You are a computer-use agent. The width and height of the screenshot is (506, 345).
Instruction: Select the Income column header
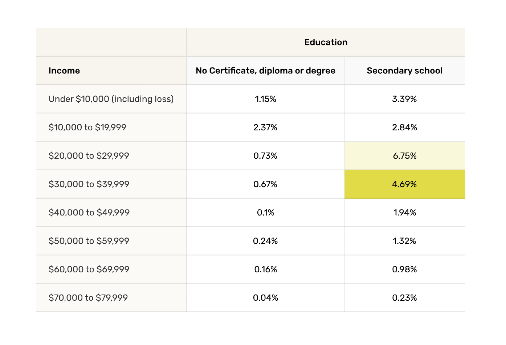click(64, 71)
